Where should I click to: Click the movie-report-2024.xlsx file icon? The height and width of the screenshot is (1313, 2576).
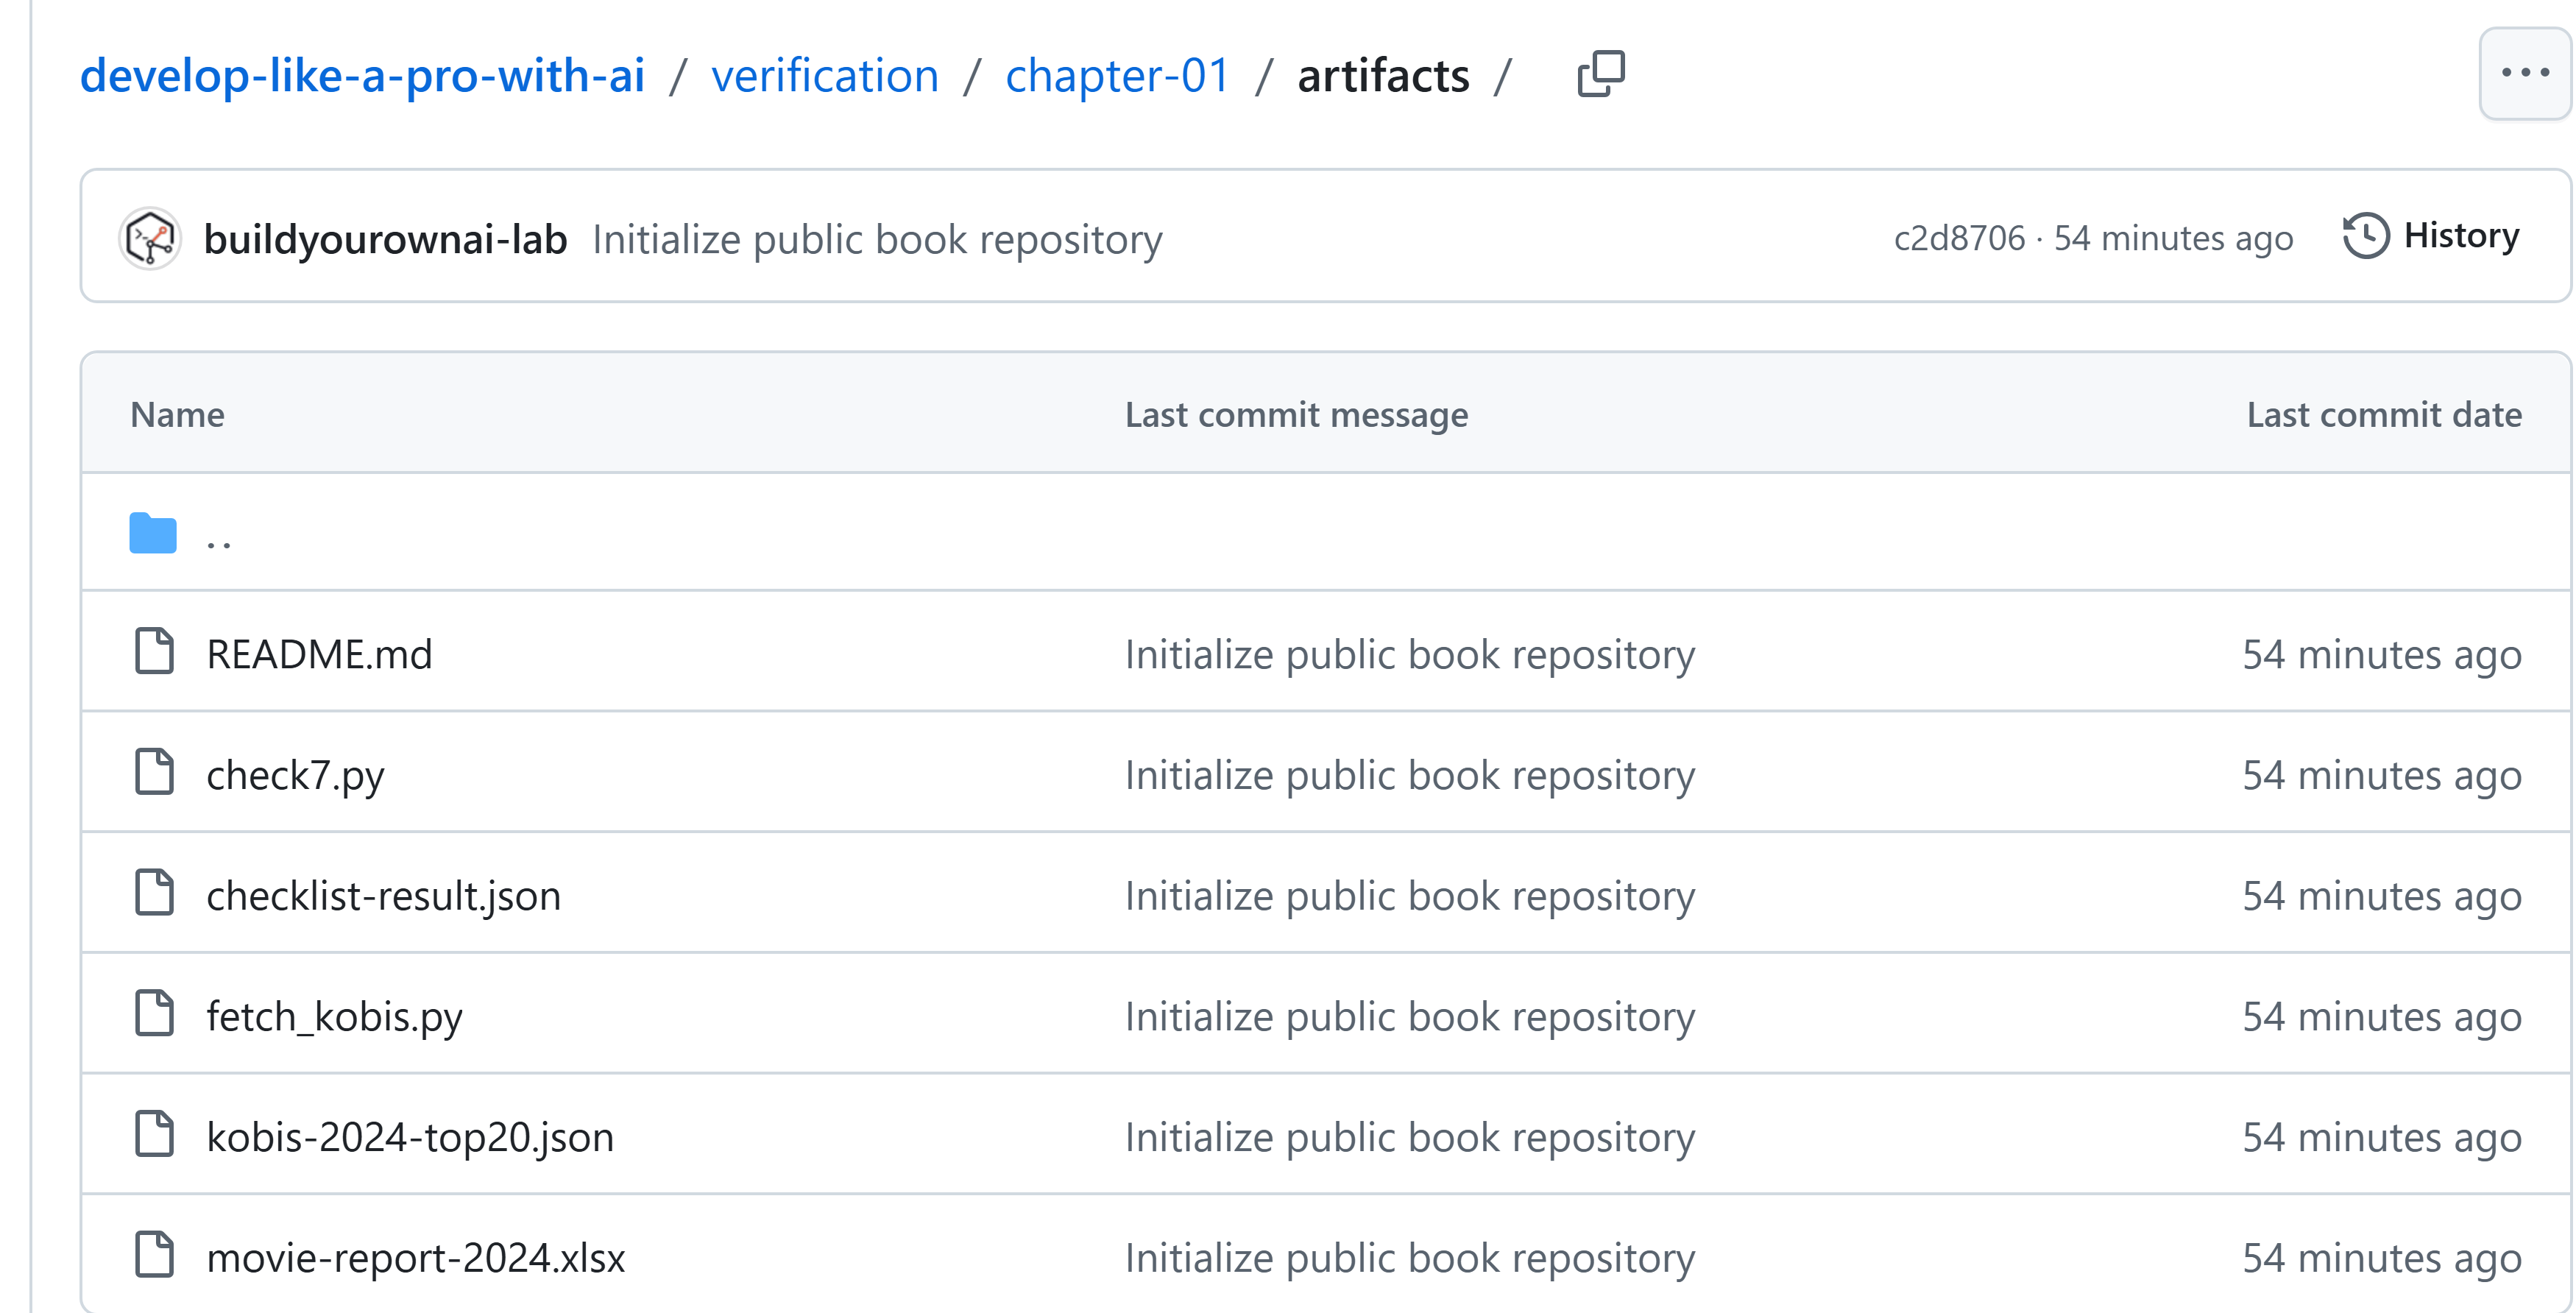[x=154, y=1255]
